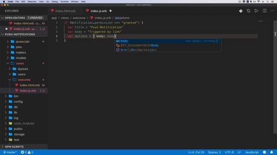277x155 pixels.
Task: Expand the users folder
Action: pyautogui.click(x=24, y=74)
